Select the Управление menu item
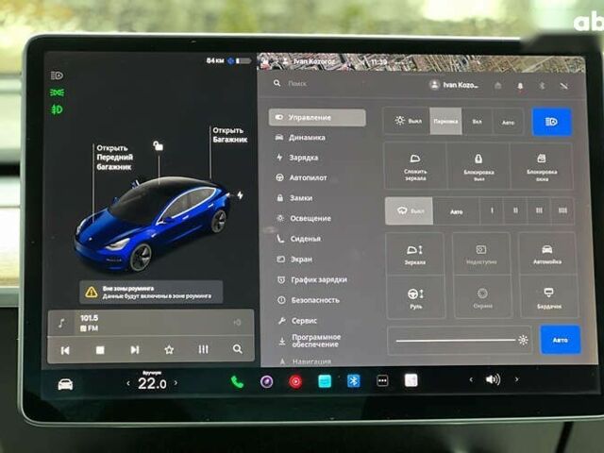 tap(317, 117)
